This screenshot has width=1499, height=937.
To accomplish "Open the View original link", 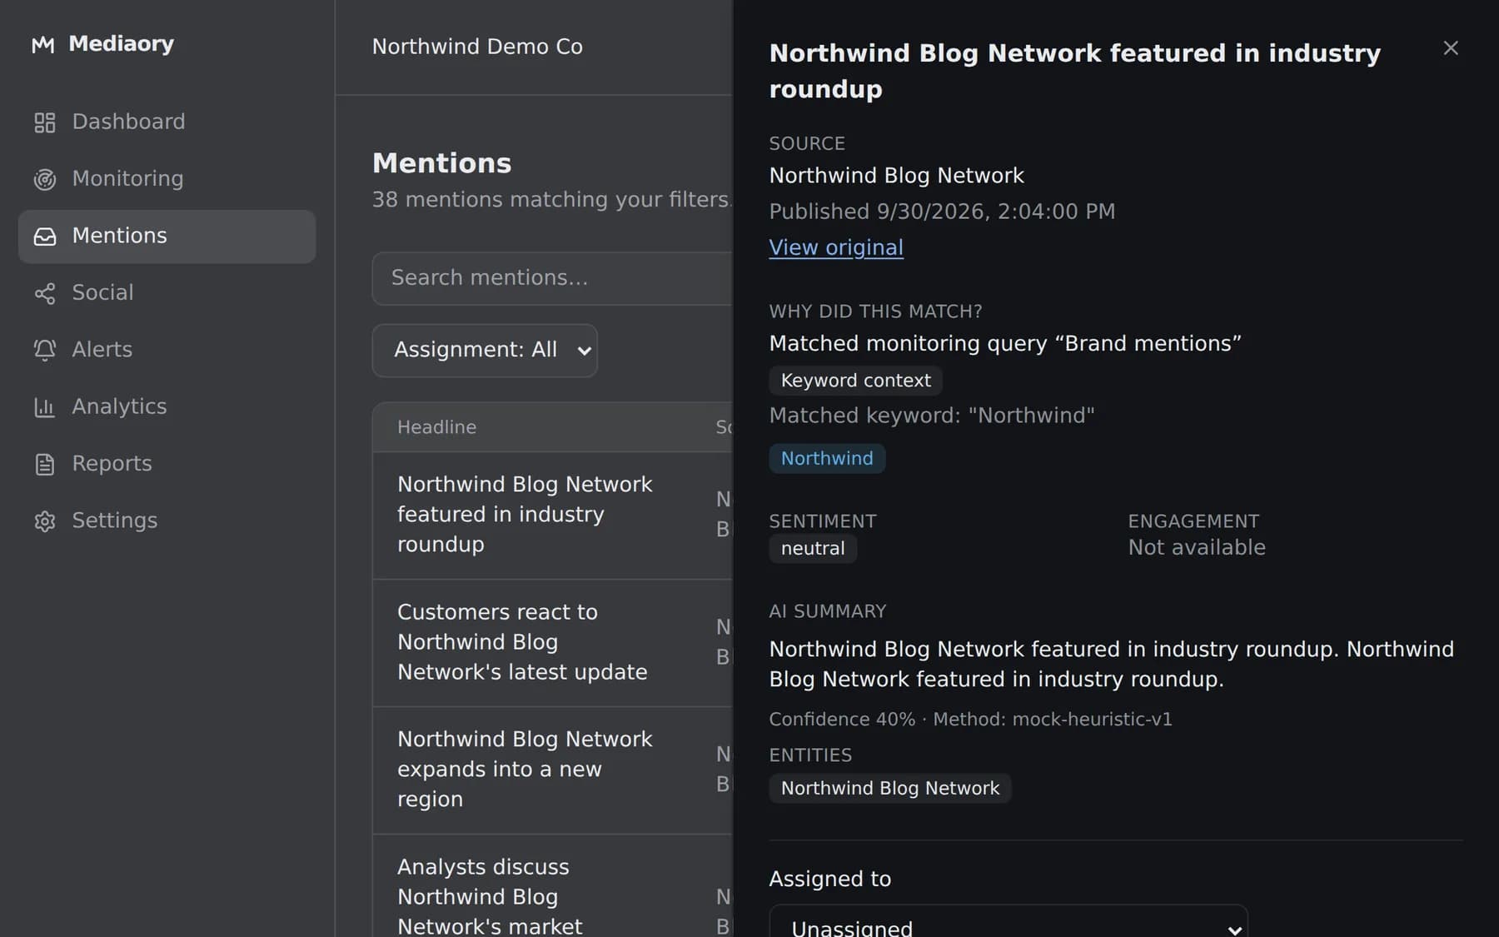I will (836, 248).
